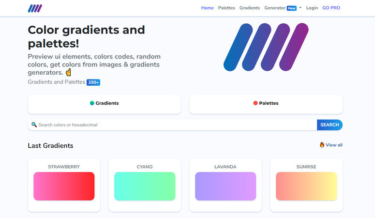Expand the Generator dropdown arrow
This screenshot has width=375, height=218.
[300, 8]
